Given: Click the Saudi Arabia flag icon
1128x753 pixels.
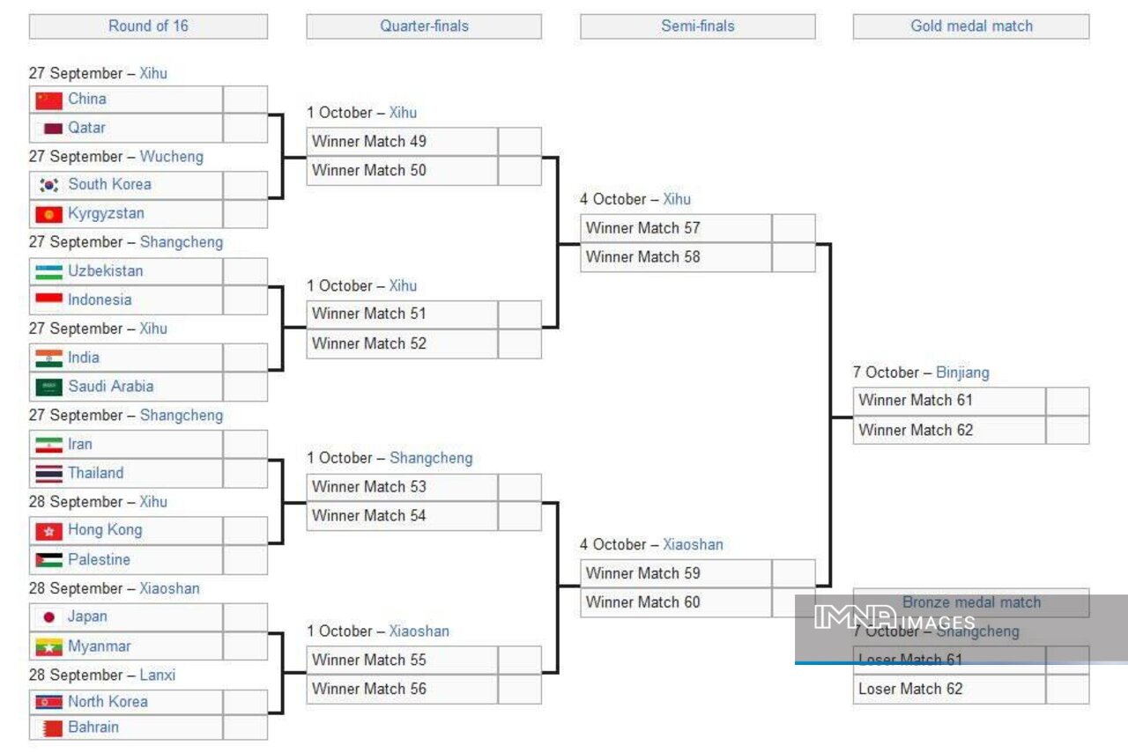Looking at the screenshot, I should 48,387.
